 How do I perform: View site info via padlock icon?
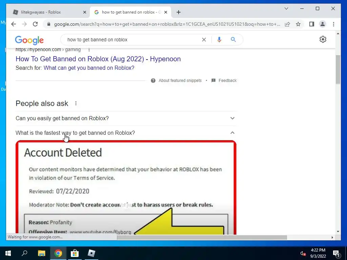pyautogui.click(x=49, y=24)
